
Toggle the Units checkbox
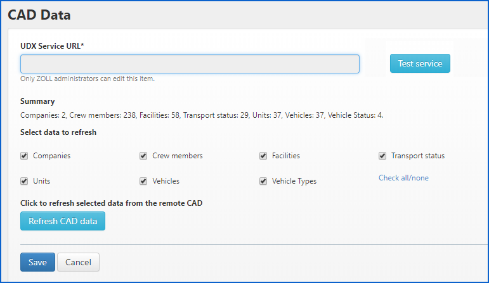24,181
